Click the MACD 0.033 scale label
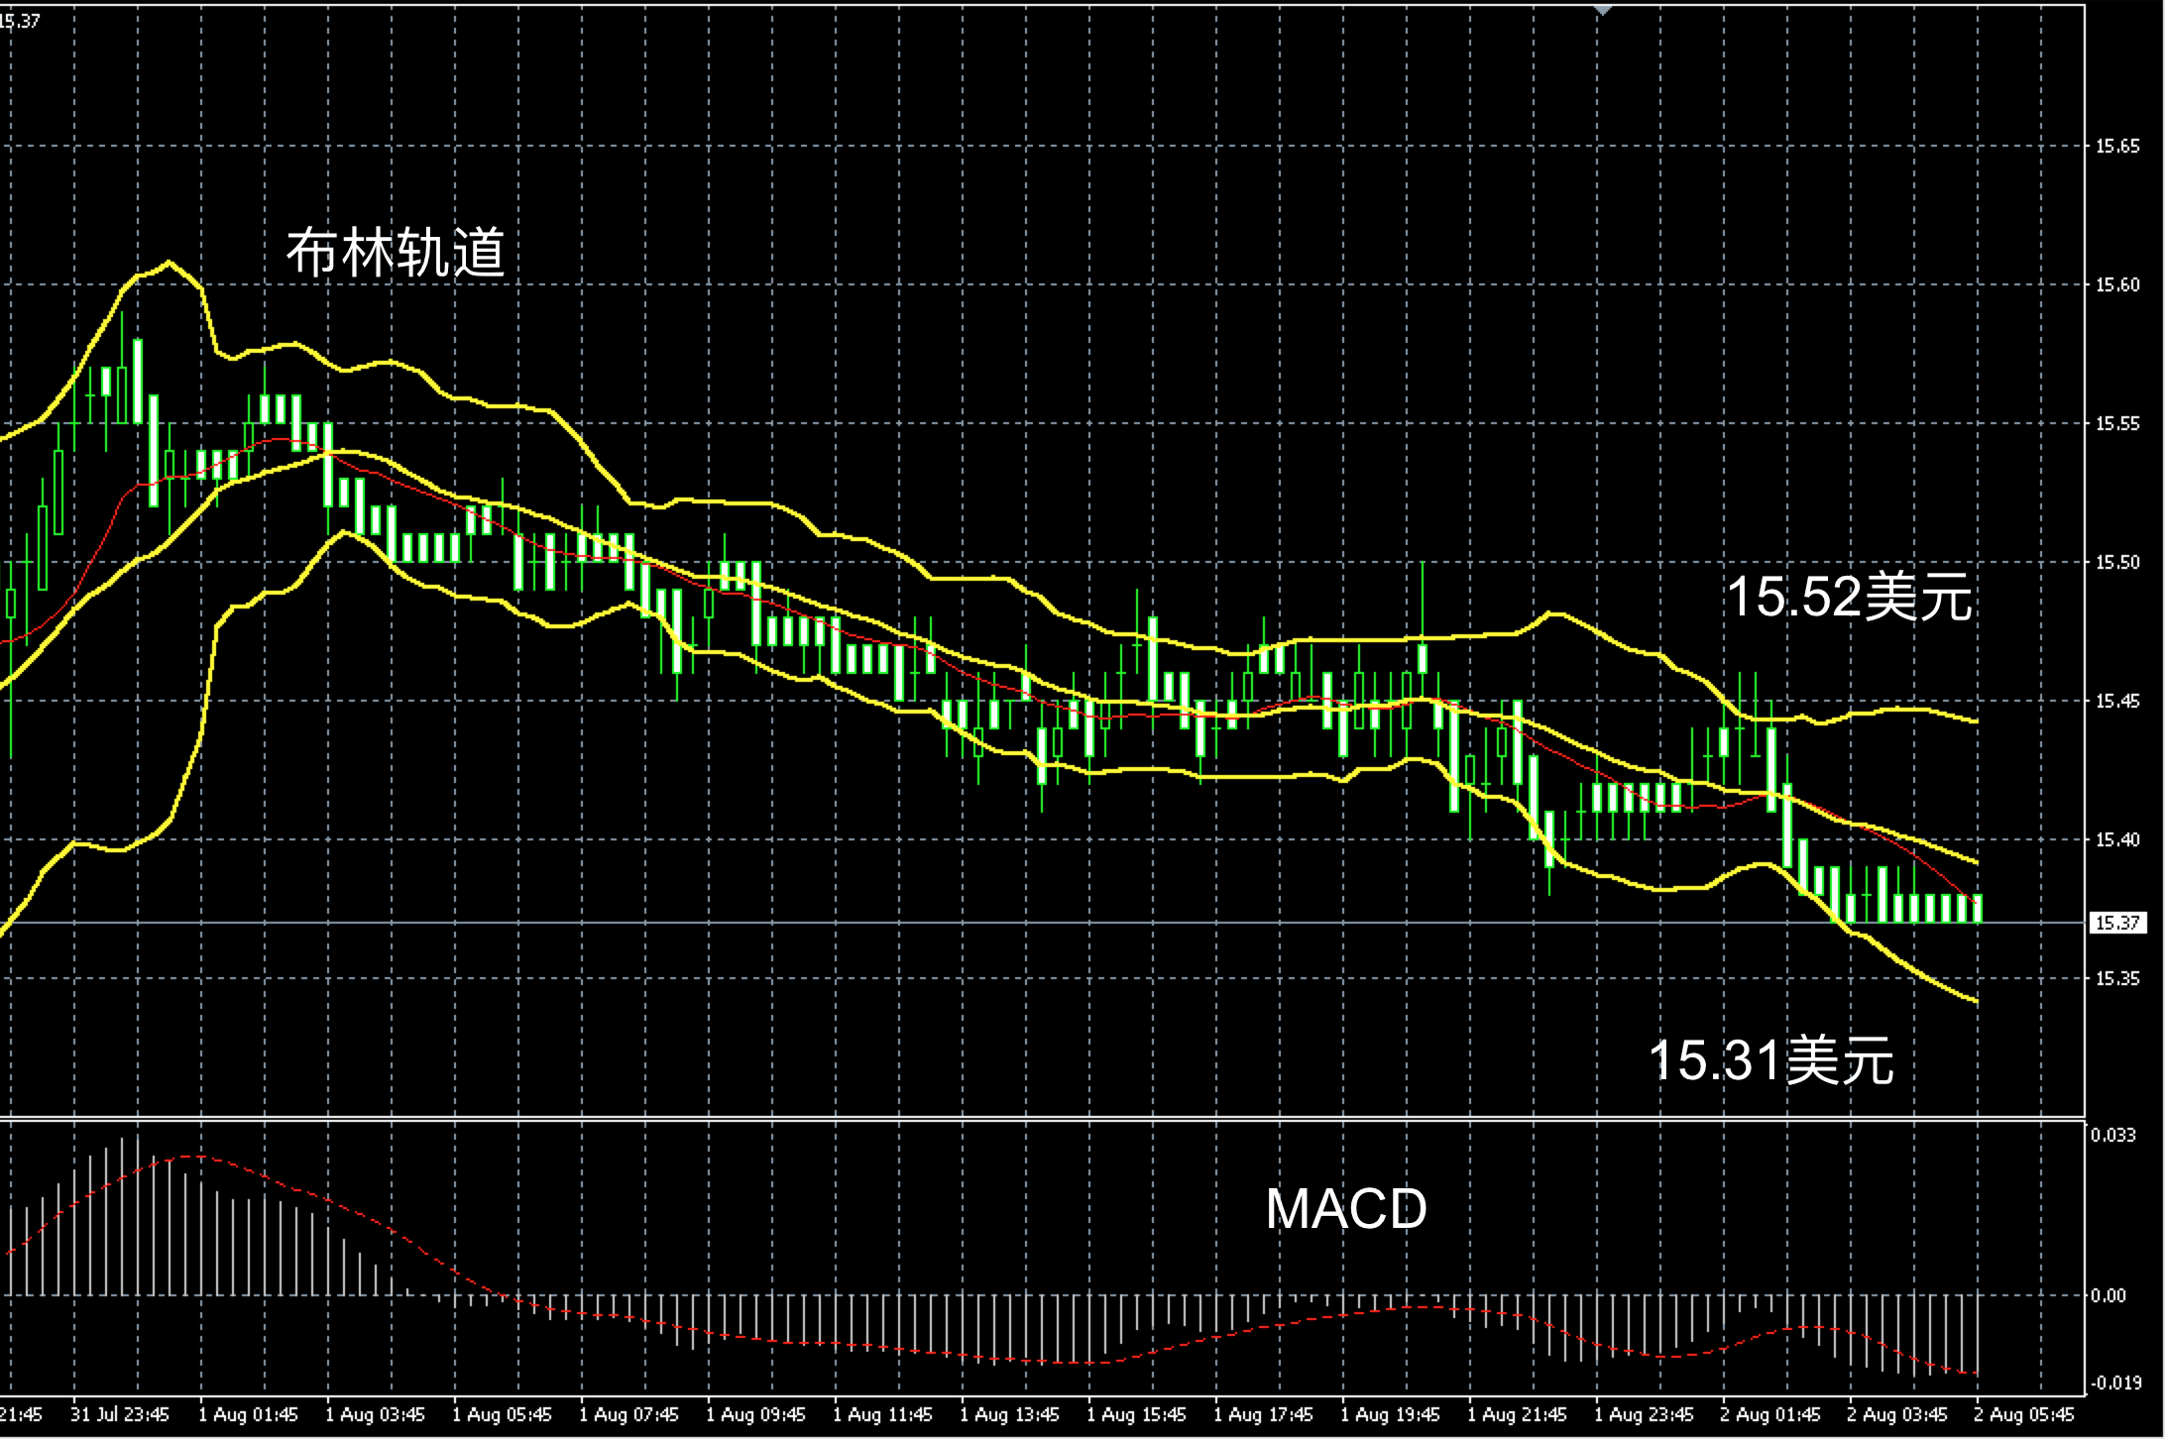The height and width of the screenshot is (1439, 2167). pyautogui.click(x=2112, y=1136)
